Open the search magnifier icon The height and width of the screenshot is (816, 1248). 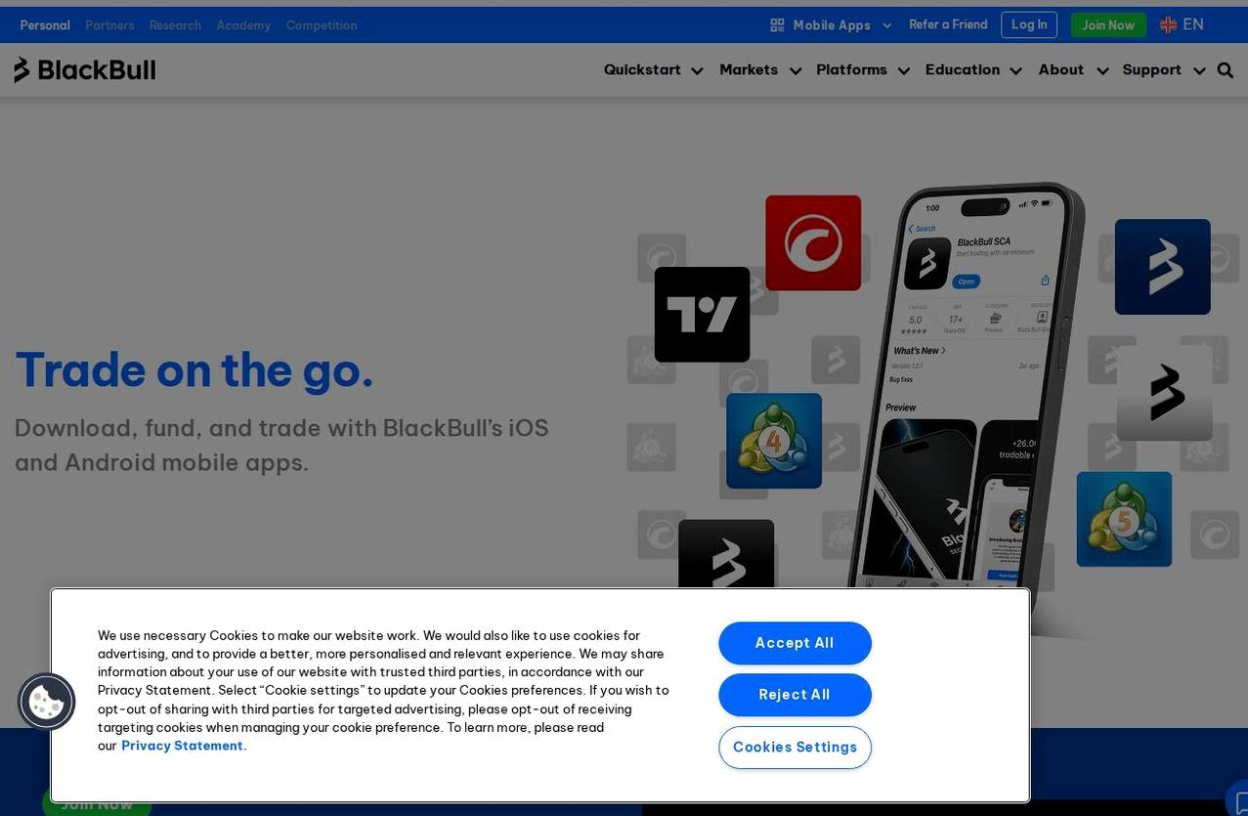[x=1226, y=70]
